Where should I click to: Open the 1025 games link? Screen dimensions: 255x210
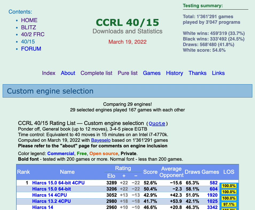tap(212, 201)
